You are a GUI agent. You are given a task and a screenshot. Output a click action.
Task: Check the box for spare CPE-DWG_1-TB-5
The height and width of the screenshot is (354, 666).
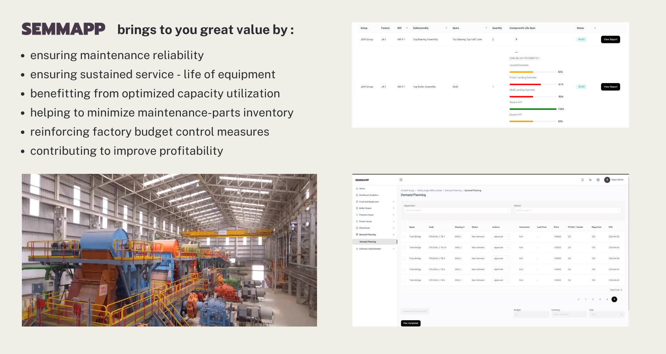pyautogui.click(x=404, y=280)
